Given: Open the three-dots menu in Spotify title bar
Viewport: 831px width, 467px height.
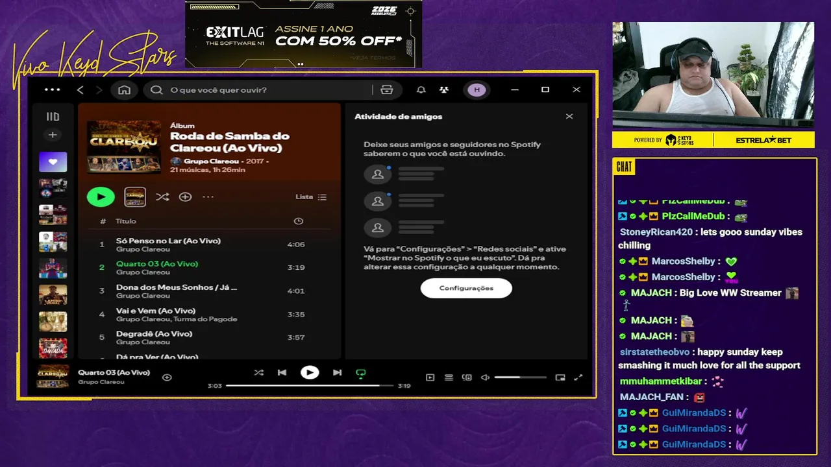Looking at the screenshot, I should click(52, 90).
